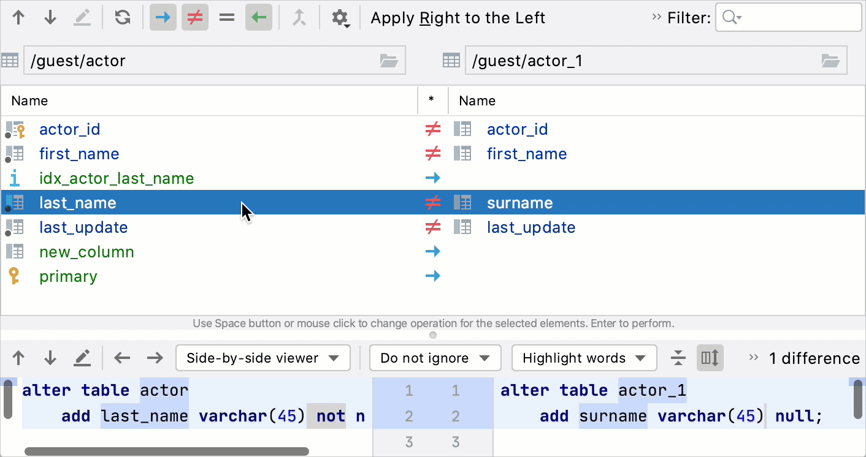
Task: Select the Refresh/synchronize comparison icon
Action: click(122, 17)
